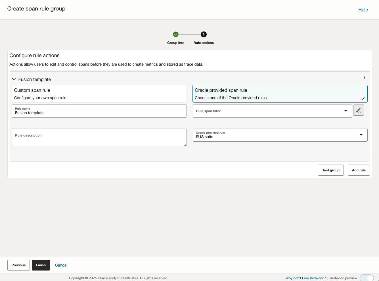Click the checkmark in Oracle provided span rule card

(x=363, y=98)
